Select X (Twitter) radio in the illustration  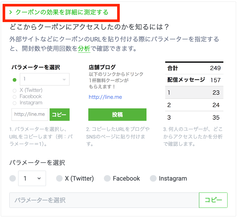click(x=15, y=91)
